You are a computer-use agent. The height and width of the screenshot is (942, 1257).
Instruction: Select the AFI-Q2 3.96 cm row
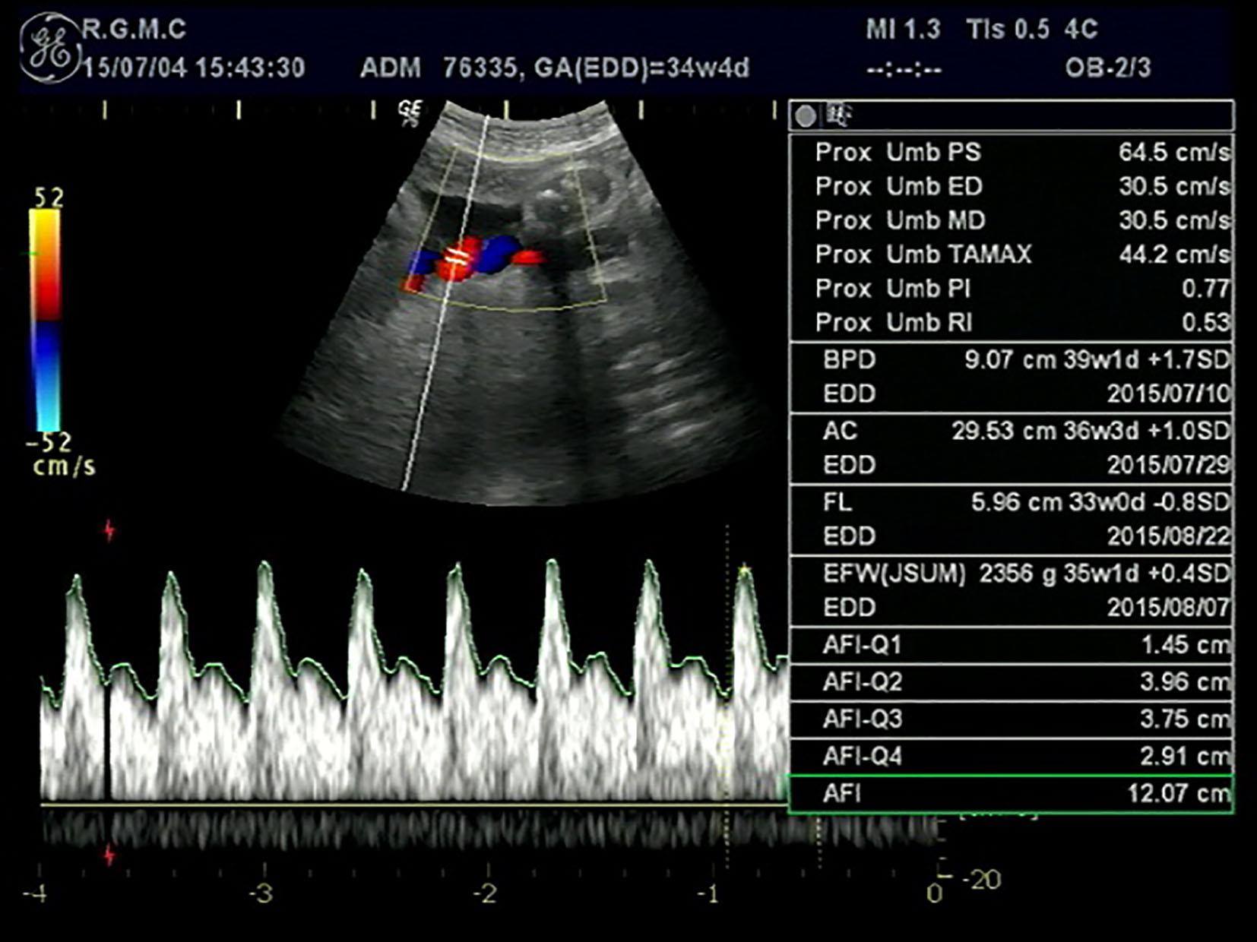[1012, 682]
